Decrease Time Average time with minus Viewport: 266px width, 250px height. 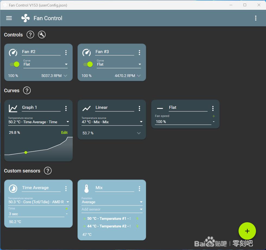[x=67, y=214]
